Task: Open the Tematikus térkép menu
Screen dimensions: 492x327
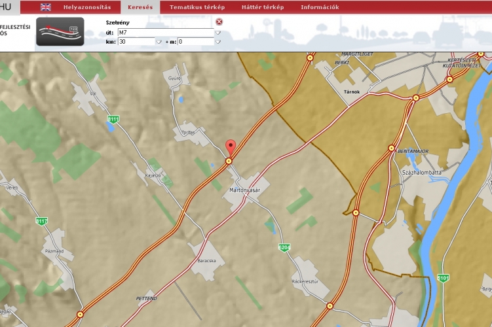Action: (x=197, y=7)
